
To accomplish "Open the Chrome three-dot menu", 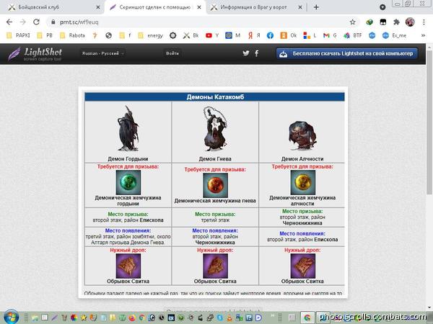I will tap(424, 22).
